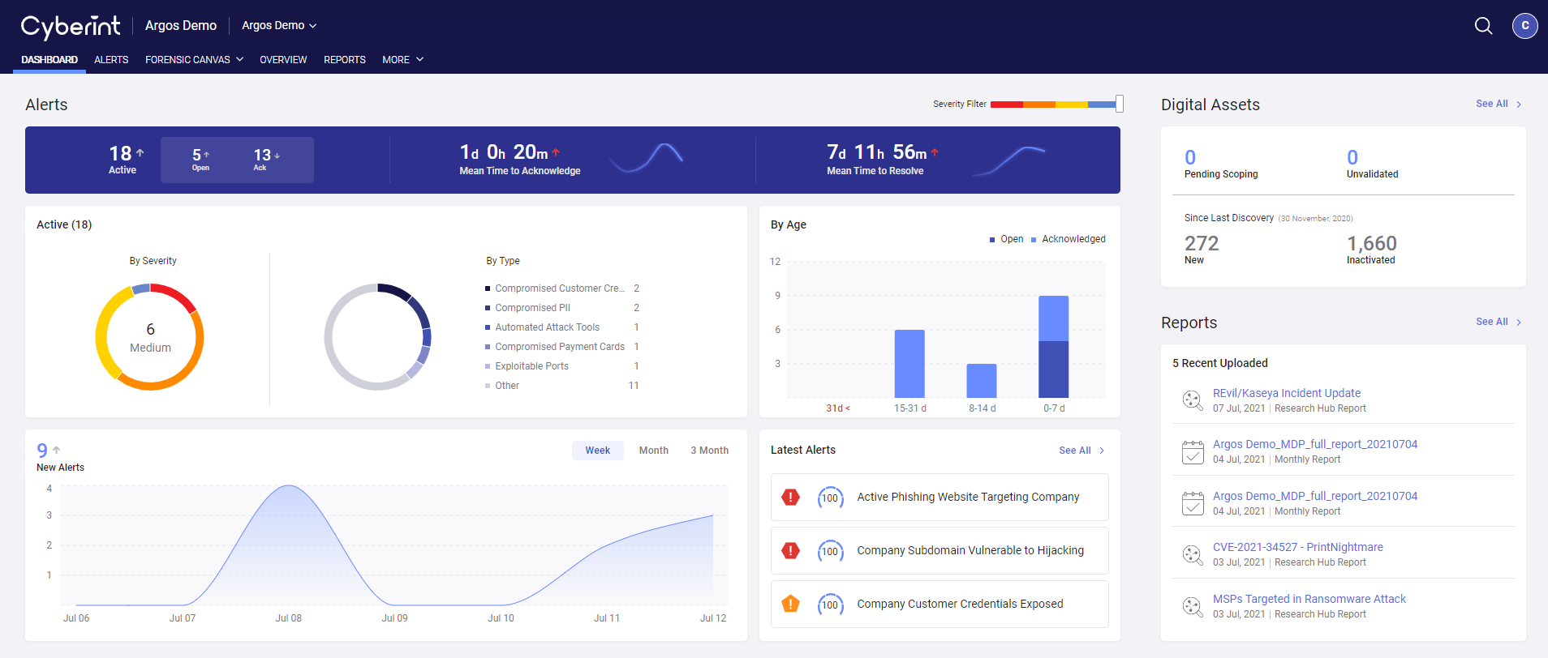
Task: Click calendar icon of first Monthly Report
Action: pyautogui.click(x=1192, y=452)
